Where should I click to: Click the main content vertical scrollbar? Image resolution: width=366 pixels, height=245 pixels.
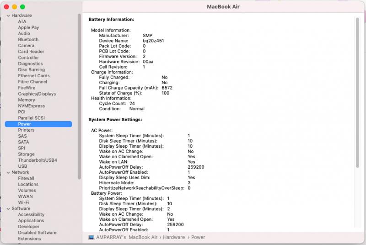357,92
